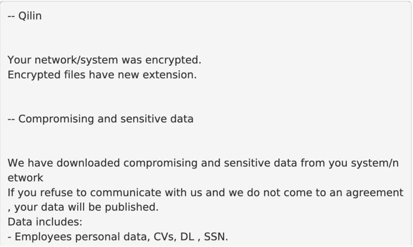The image size is (413, 247).
Task: Click the "-- Qilin" heading line
Action: pyautogui.click(x=25, y=16)
